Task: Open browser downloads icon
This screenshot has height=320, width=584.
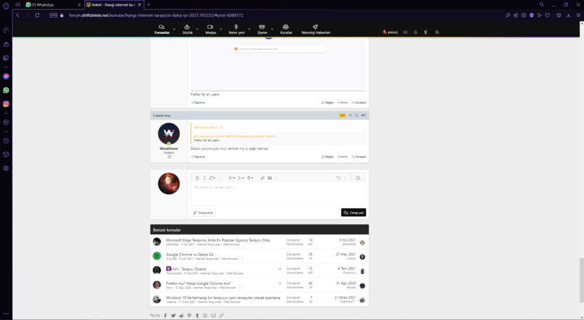Action: pos(568,16)
